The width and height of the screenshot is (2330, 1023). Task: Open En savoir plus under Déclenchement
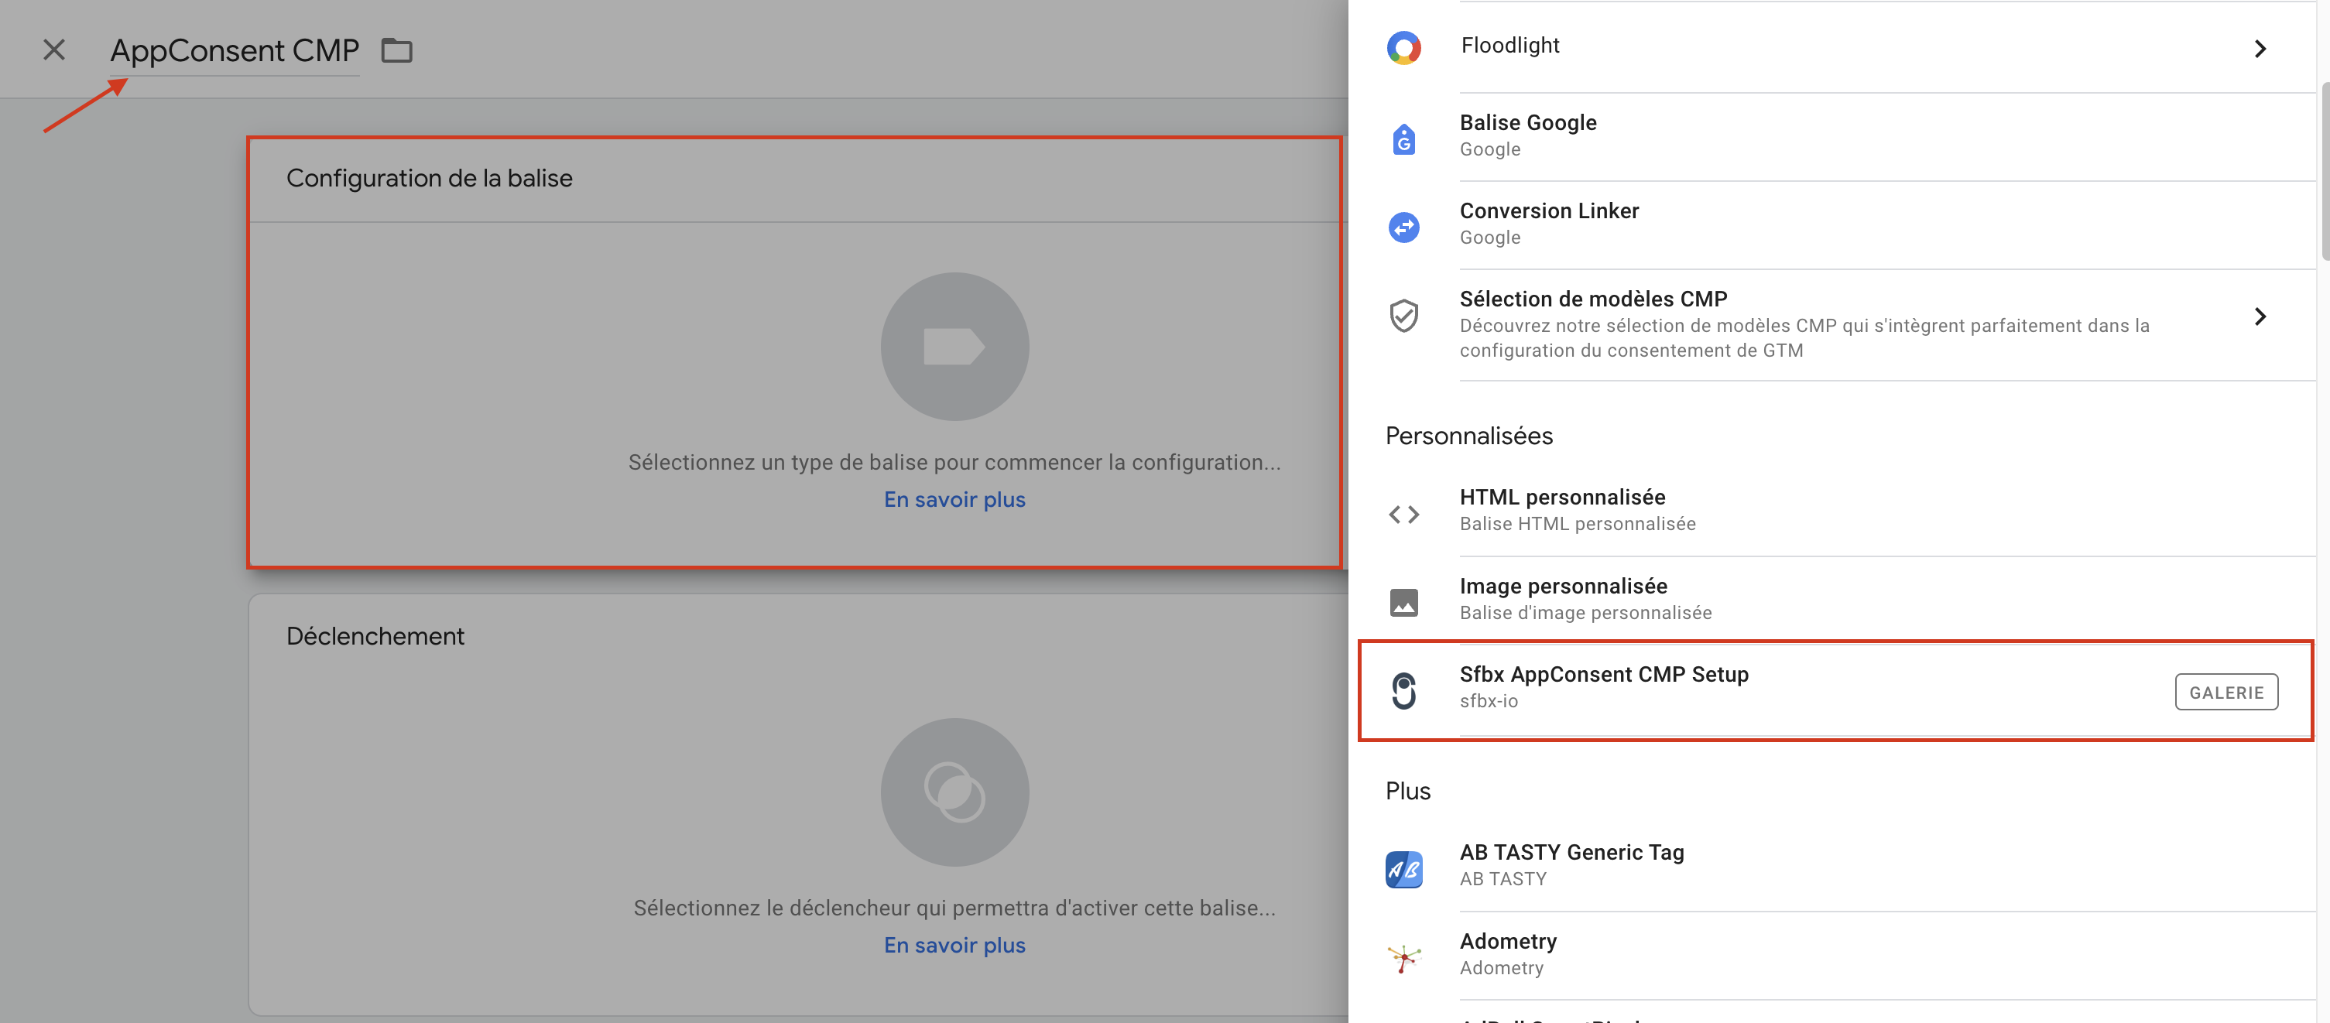[x=954, y=944]
